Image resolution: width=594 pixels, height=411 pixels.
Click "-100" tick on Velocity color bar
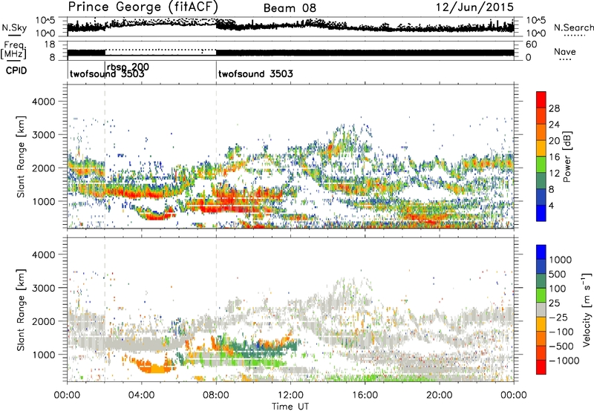[561, 332]
